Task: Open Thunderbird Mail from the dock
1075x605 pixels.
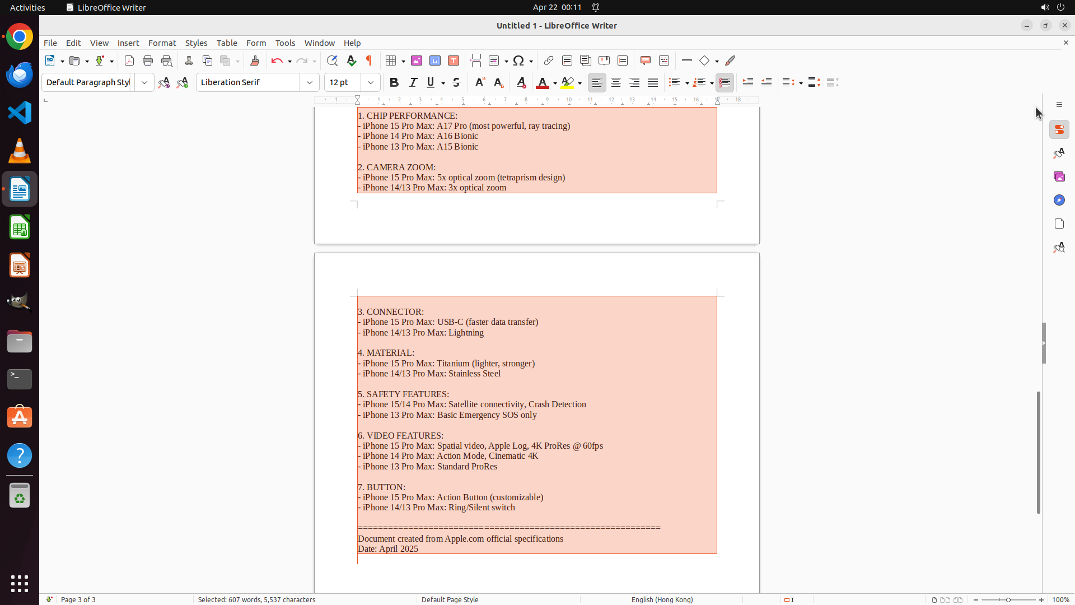Action: click(x=20, y=75)
